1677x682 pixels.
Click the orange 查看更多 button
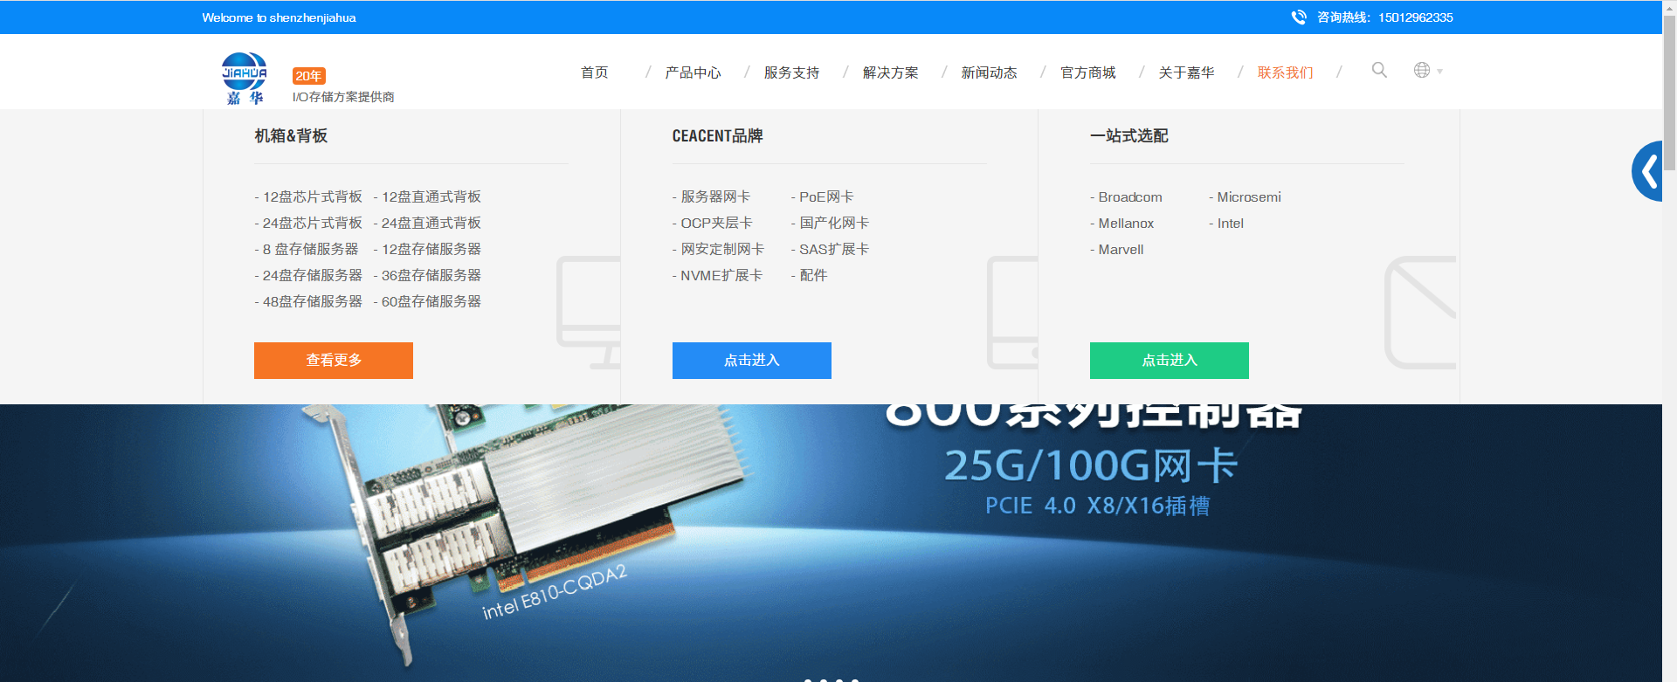click(x=333, y=361)
